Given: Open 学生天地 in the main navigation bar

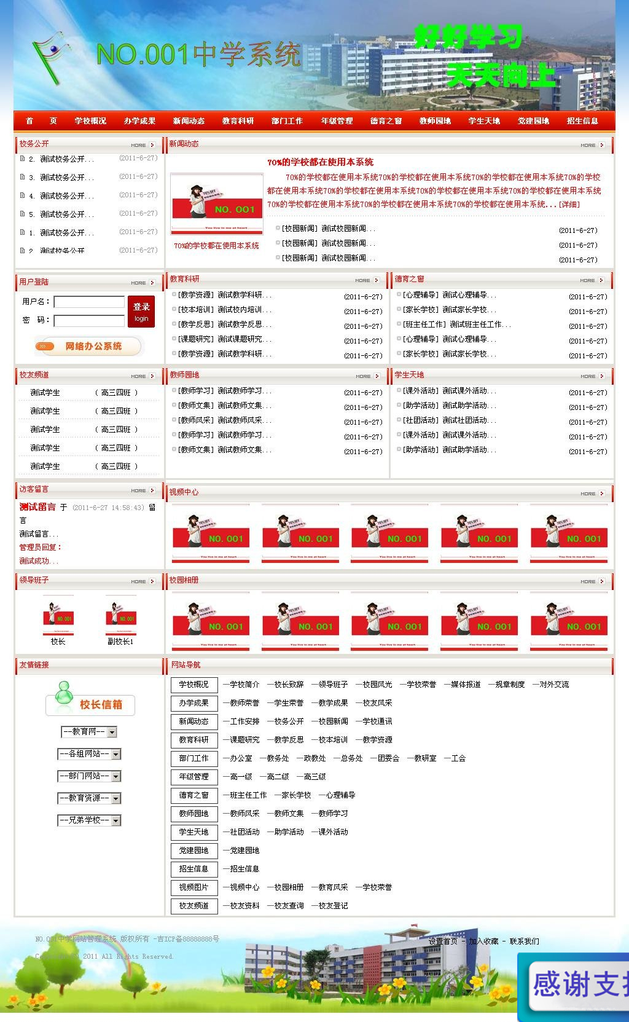Looking at the screenshot, I should pyautogui.click(x=484, y=121).
